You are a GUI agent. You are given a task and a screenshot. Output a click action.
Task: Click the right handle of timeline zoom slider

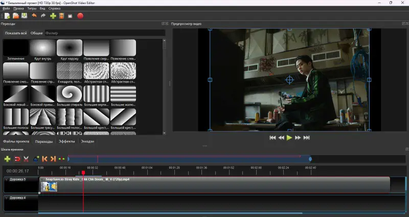coord(310,159)
